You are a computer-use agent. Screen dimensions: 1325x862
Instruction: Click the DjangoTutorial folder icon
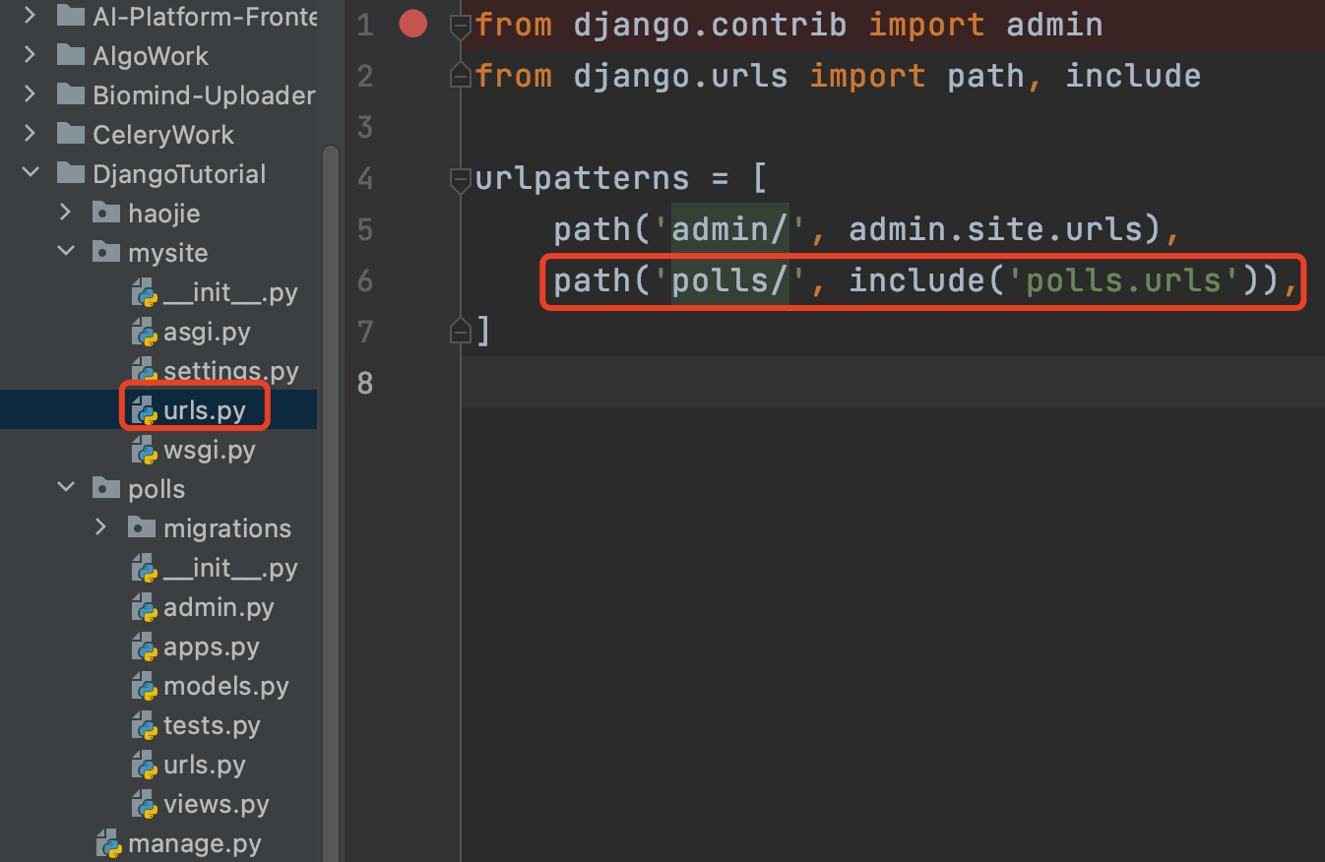[x=71, y=173]
